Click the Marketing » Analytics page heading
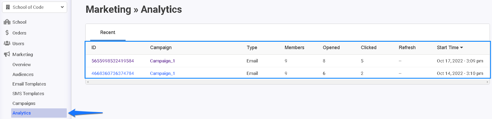 click(134, 10)
